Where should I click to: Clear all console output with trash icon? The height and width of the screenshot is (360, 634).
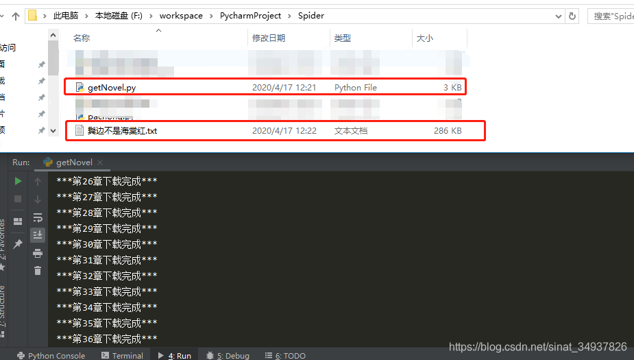(x=38, y=271)
